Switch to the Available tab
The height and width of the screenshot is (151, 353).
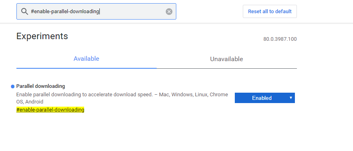87,59
